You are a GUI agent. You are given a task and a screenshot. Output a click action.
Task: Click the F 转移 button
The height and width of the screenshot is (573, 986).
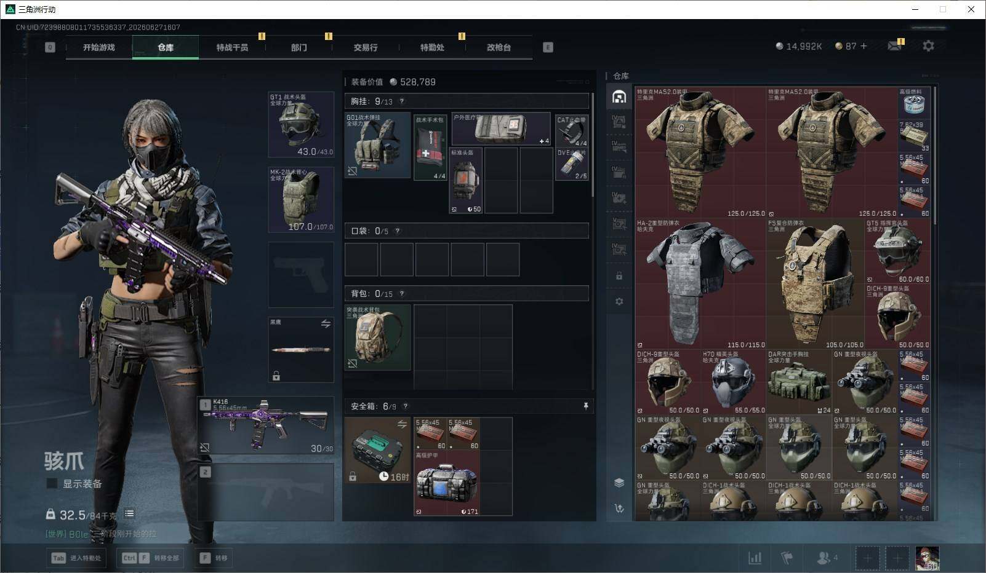coord(214,558)
